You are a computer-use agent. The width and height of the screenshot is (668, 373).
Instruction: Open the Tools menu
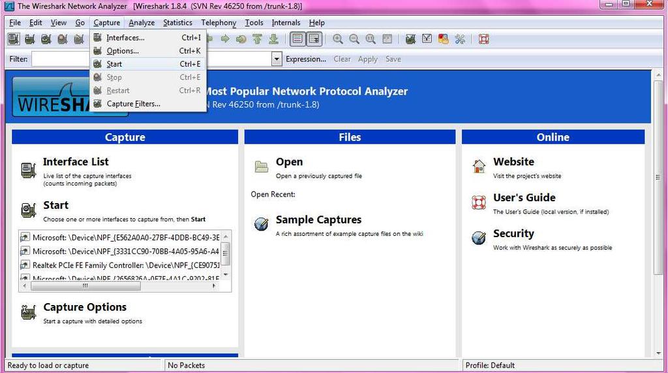[x=254, y=23]
